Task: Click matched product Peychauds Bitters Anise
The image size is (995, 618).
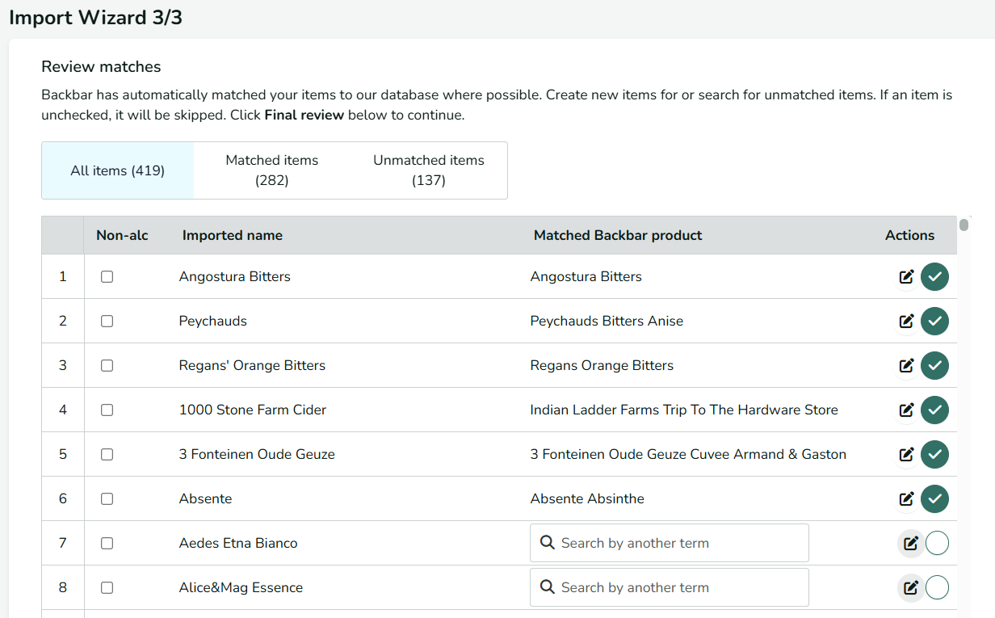Action: click(x=607, y=322)
